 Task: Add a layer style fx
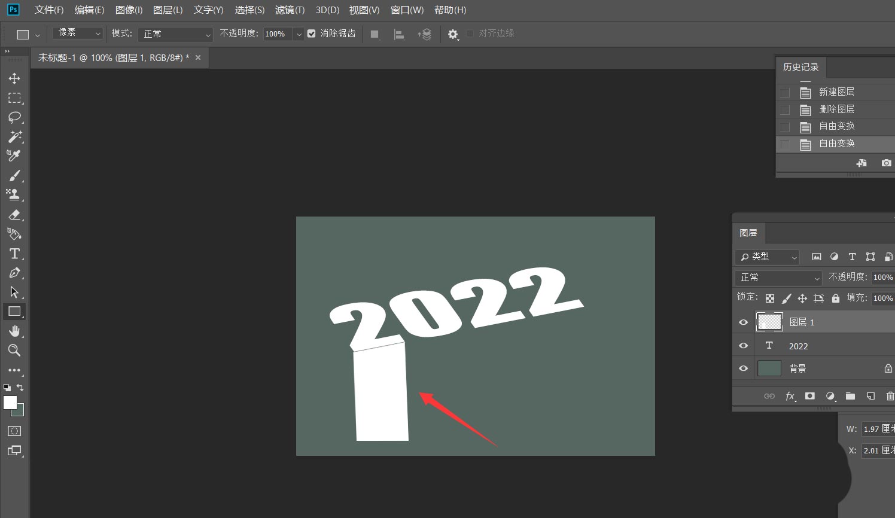point(790,396)
